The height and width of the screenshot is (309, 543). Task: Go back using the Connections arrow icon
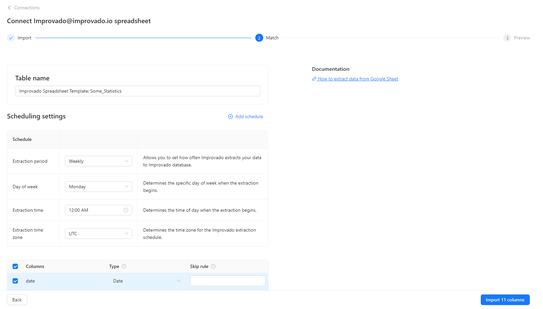tap(9, 8)
